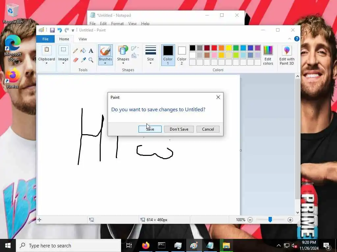The width and height of the screenshot is (337, 252).
Task: Select Color 2 background swatch
Action: 182,55
